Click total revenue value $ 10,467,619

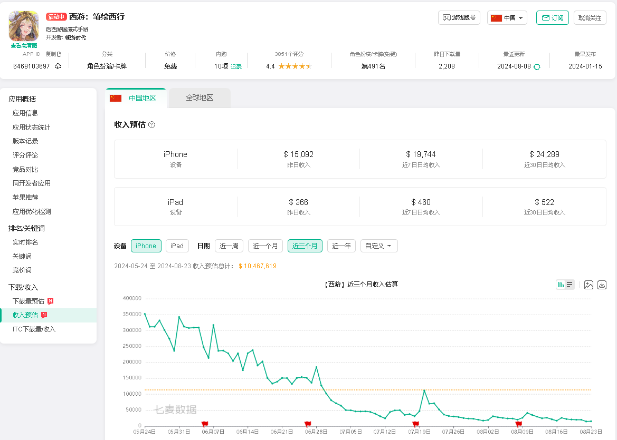258,266
